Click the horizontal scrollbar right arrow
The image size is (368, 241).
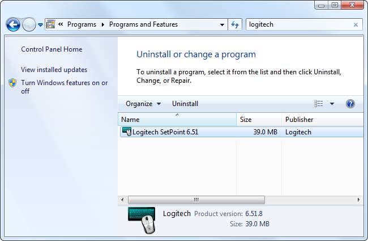coord(358,200)
